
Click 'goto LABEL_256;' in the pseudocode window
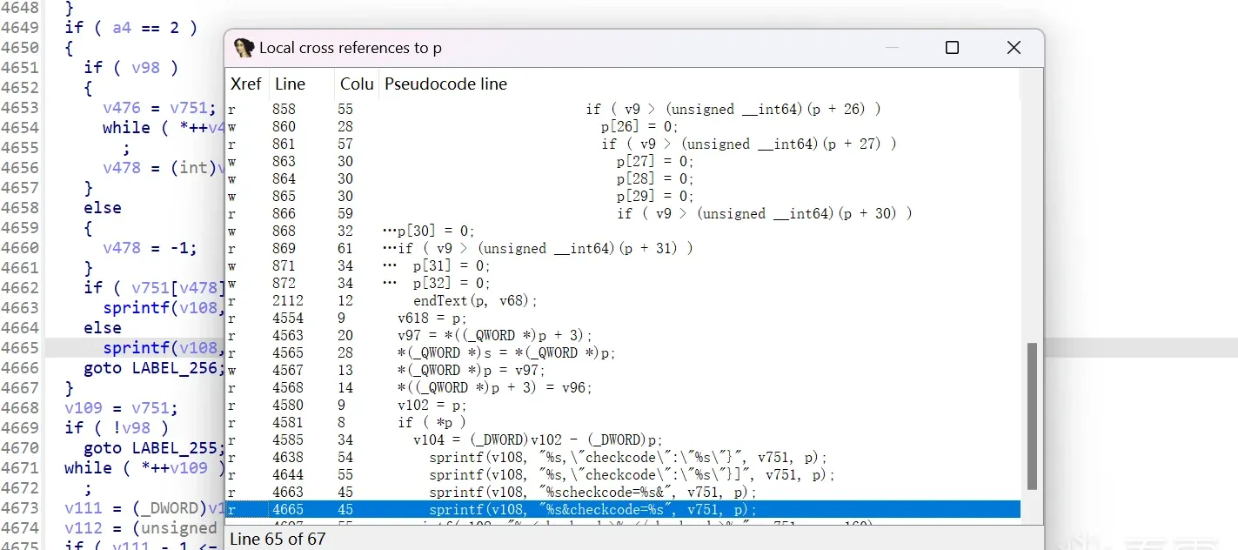coord(154,368)
